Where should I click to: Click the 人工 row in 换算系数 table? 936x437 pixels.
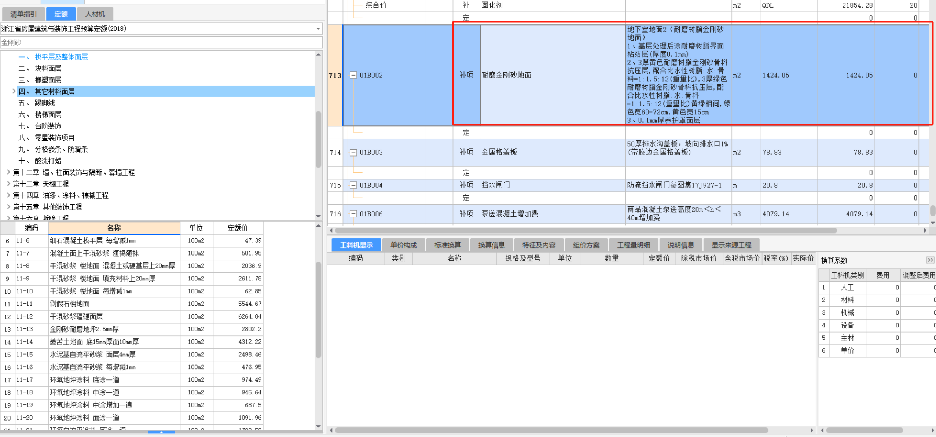[x=877, y=287]
